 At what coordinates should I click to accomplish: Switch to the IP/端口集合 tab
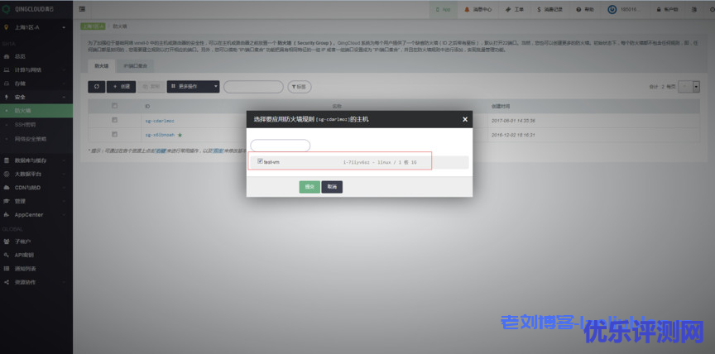click(136, 66)
